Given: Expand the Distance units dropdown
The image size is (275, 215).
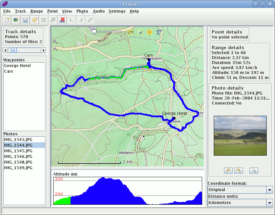Looking at the screenshot, I should coord(270,203).
